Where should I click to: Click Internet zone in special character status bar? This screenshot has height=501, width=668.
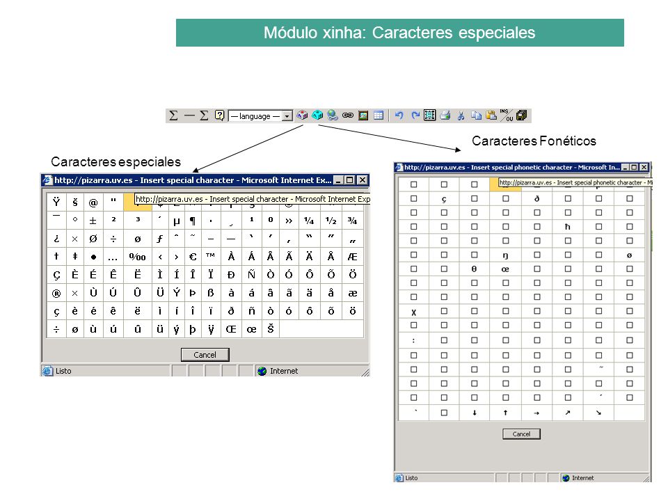[x=278, y=371]
